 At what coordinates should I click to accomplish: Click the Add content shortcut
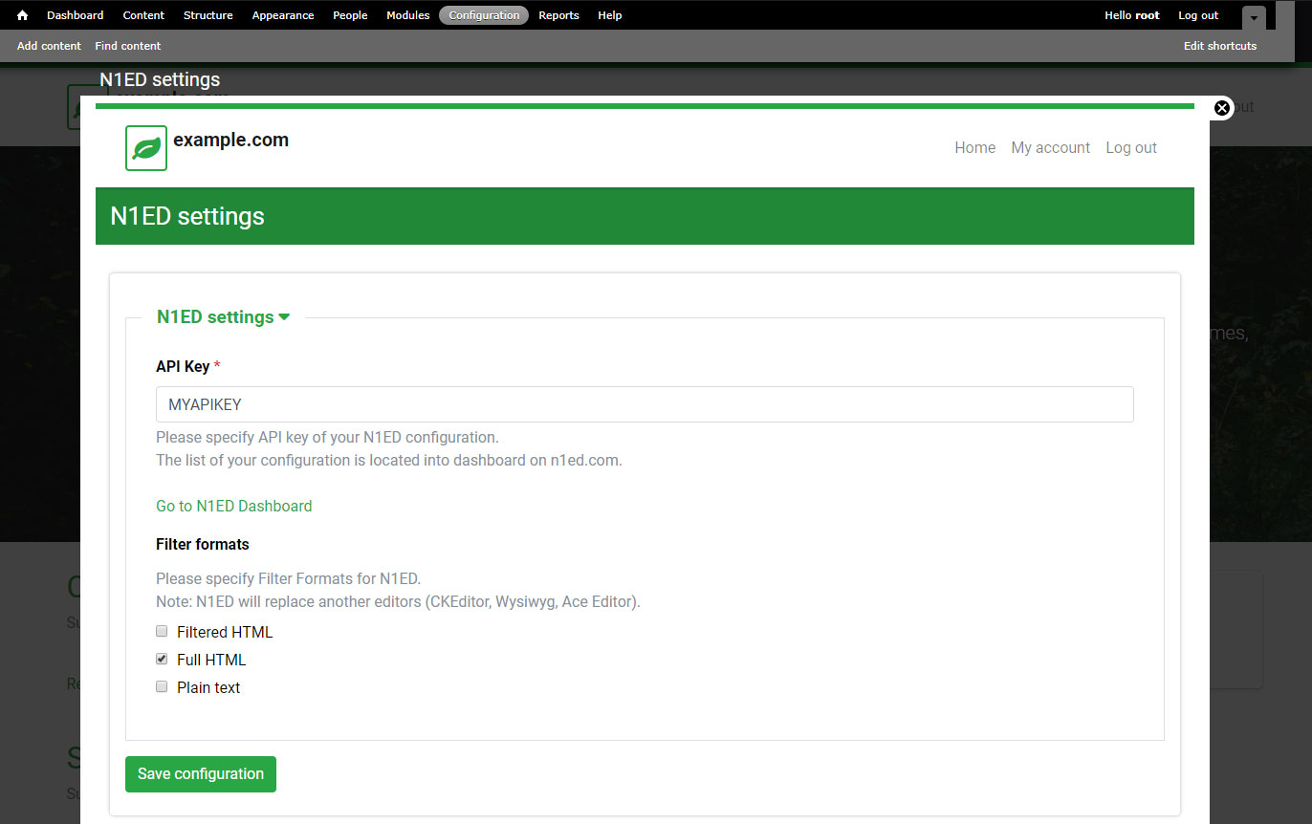49,46
